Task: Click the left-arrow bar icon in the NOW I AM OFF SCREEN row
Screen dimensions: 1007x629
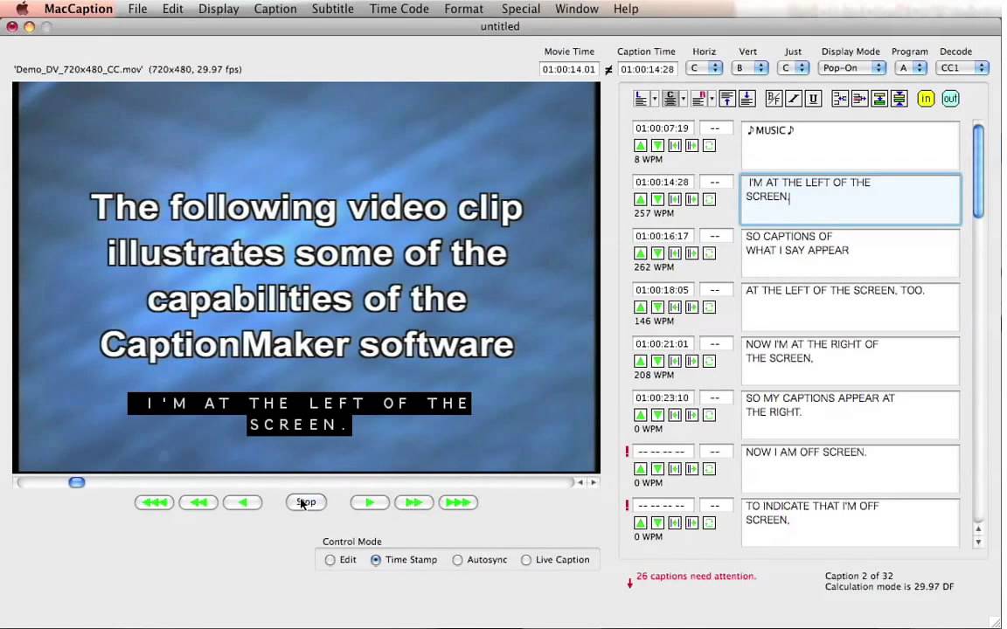Action: coord(675,469)
